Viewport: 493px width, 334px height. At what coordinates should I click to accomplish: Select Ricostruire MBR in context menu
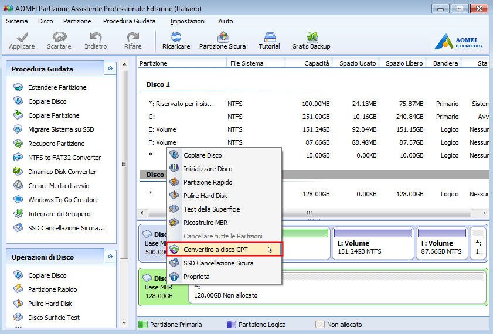[x=205, y=223]
